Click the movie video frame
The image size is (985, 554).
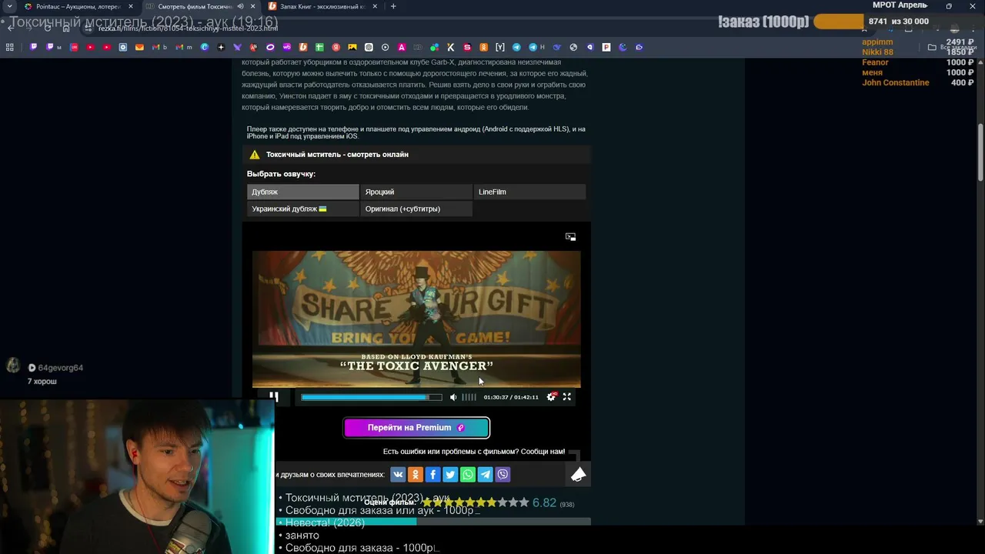click(416, 319)
